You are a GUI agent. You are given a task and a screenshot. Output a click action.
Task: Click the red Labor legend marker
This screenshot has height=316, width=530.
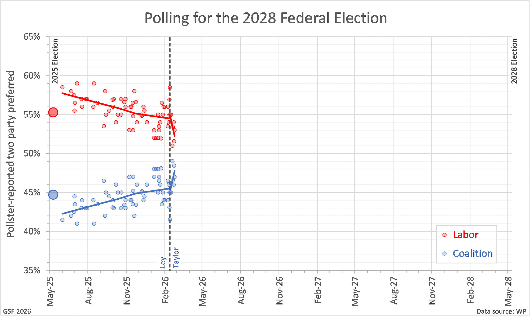pyautogui.click(x=445, y=235)
